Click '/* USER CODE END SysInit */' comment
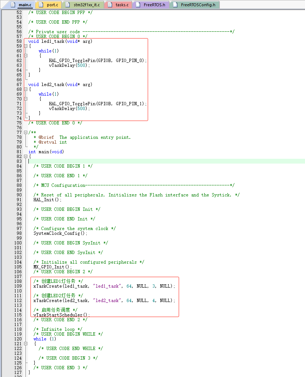305x377 pixels. pyautogui.click(x=68, y=253)
